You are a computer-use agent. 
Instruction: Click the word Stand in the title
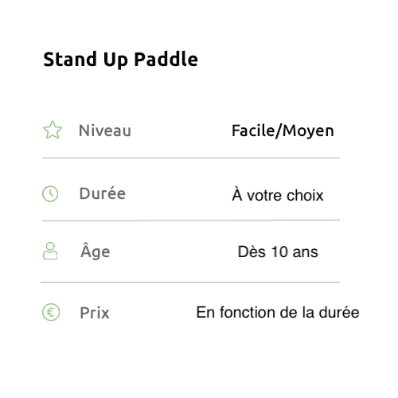pyautogui.click(x=70, y=59)
